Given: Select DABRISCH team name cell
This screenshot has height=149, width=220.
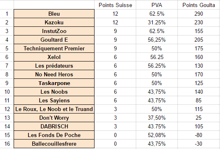Looking at the screenshot, I should click(54, 126).
